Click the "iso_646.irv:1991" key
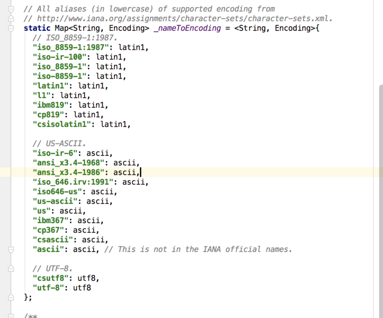Screen dimensions: 383x318 coord(73,182)
